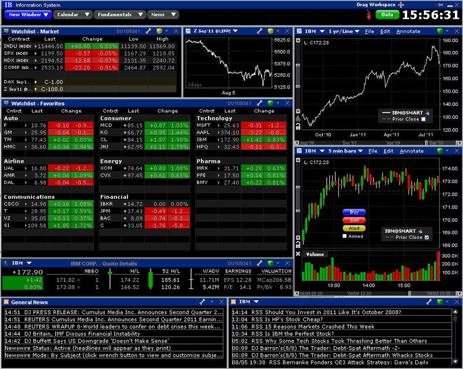Click the chart icon in the Z Sep'11 panel header
Screen dimensions: 463x369
(188, 31)
